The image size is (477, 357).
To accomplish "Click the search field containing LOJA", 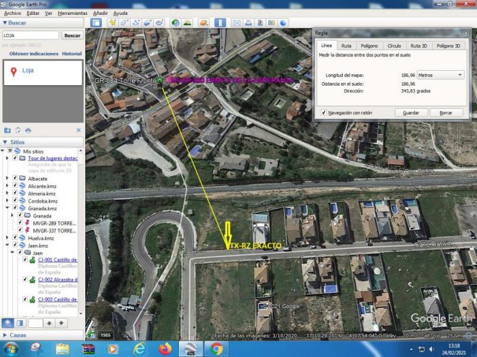I will 30,35.
